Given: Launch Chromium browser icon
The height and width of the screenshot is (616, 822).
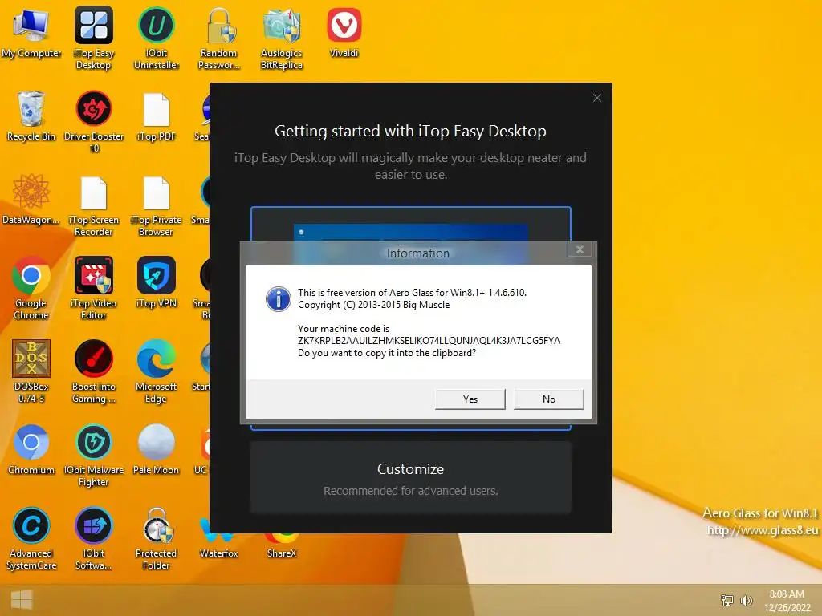Looking at the screenshot, I should [x=31, y=449].
